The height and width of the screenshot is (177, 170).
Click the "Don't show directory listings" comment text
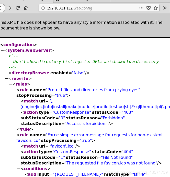(87, 62)
